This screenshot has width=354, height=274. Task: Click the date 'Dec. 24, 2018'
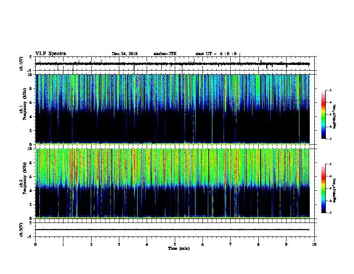[x=125, y=54]
